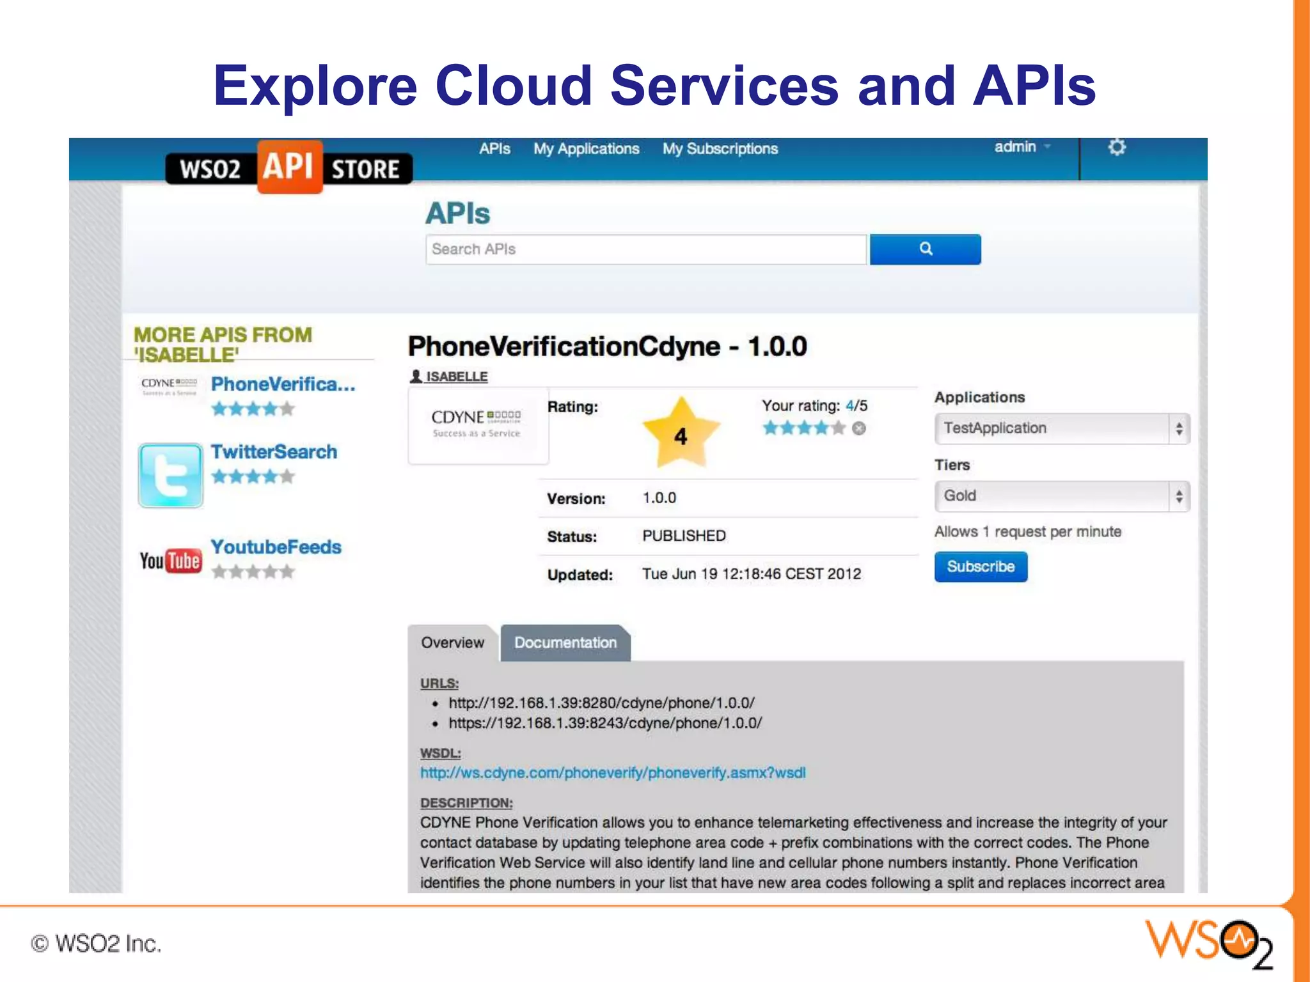Click the http 8280 cdyne URL
1310x982 pixels.
601,703
